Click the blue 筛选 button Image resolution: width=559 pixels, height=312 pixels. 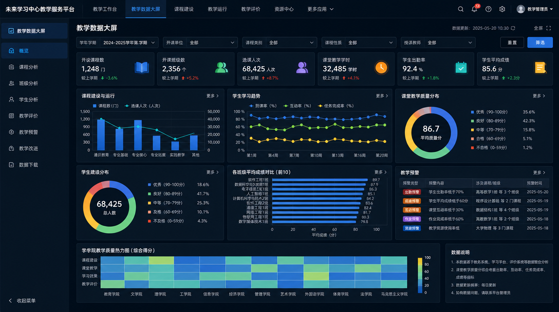click(540, 43)
